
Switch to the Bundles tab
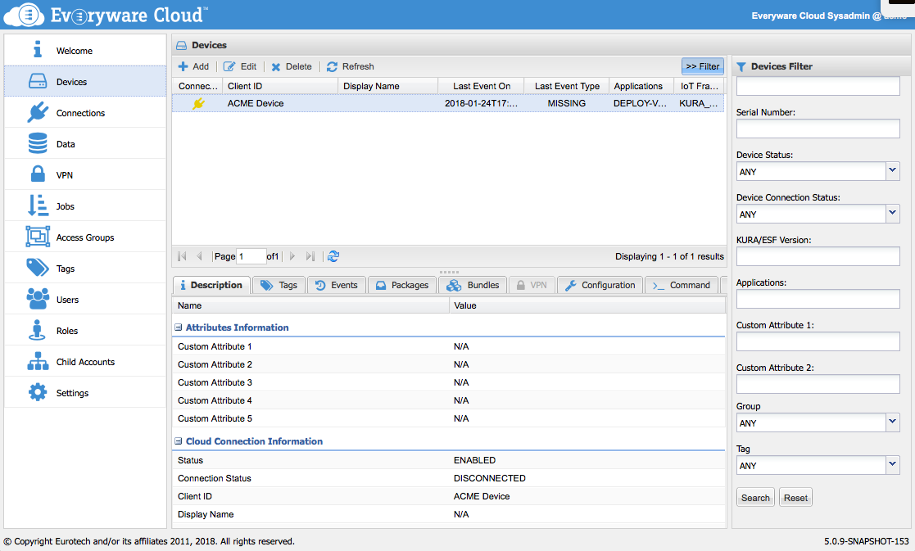coord(473,285)
